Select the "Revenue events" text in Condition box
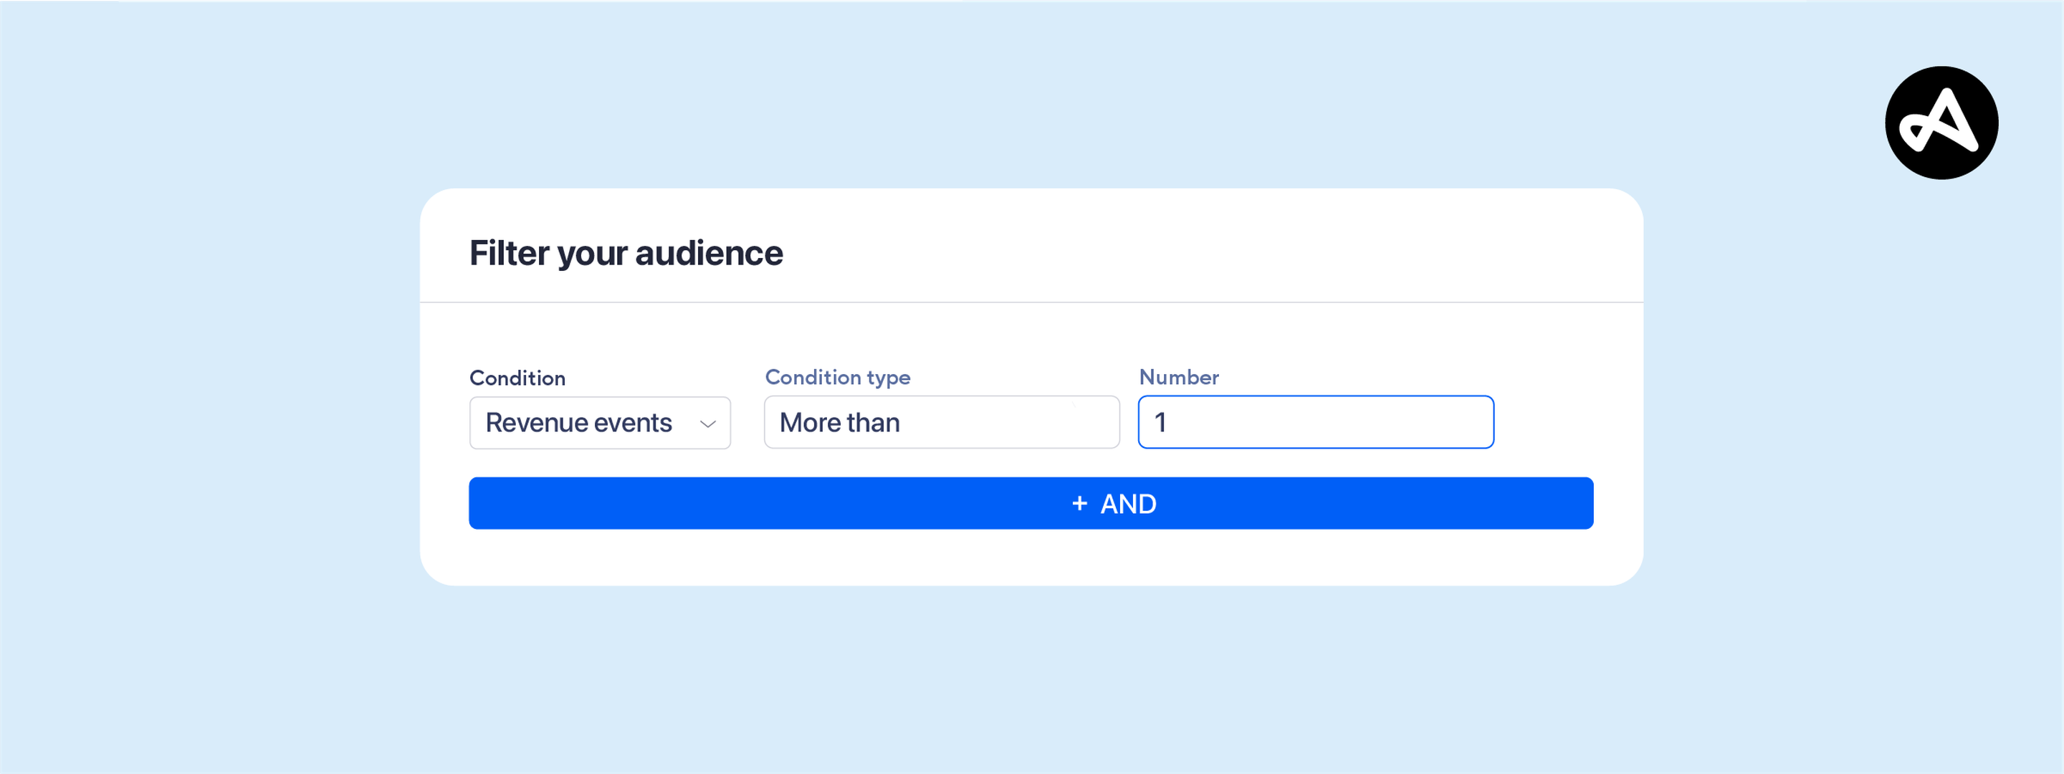The width and height of the screenshot is (2064, 774). coord(578,422)
